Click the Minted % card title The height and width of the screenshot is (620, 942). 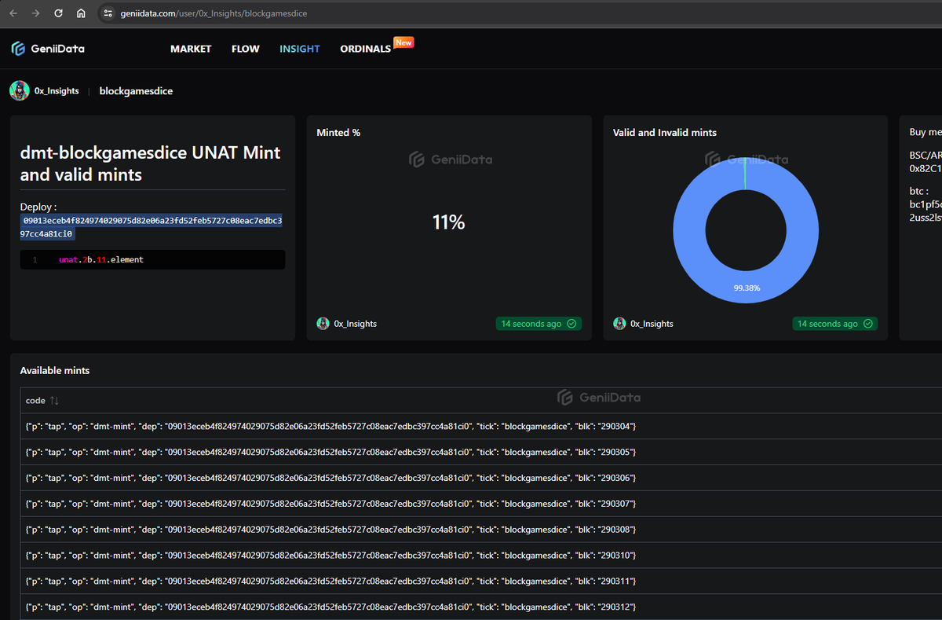point(338,133)
